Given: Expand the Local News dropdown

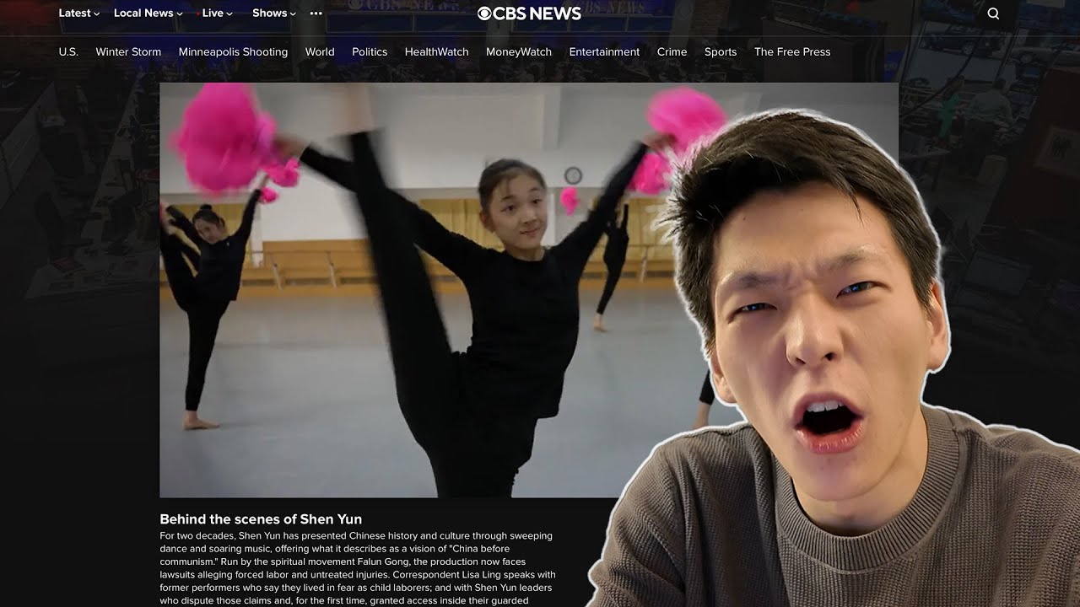Looking at the screenshot, I should 148,13.
